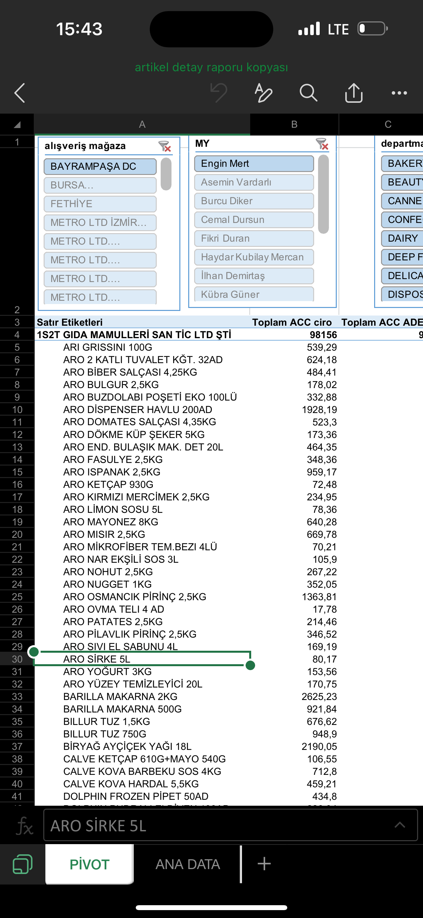Select the CANNE department slicer item

click(x=402, y=201)
